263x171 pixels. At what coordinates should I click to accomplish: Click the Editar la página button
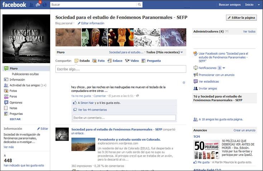242,18
